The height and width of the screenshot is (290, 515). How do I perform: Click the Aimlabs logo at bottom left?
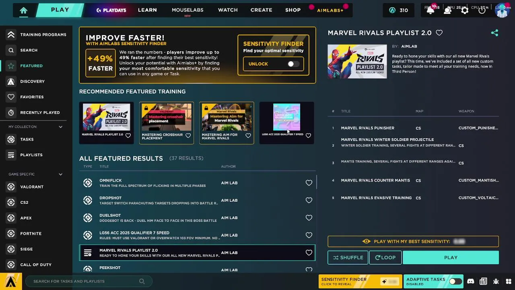(x=11, y=282)
